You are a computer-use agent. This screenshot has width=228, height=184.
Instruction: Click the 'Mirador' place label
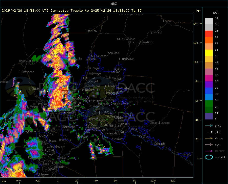click(117, 139)
